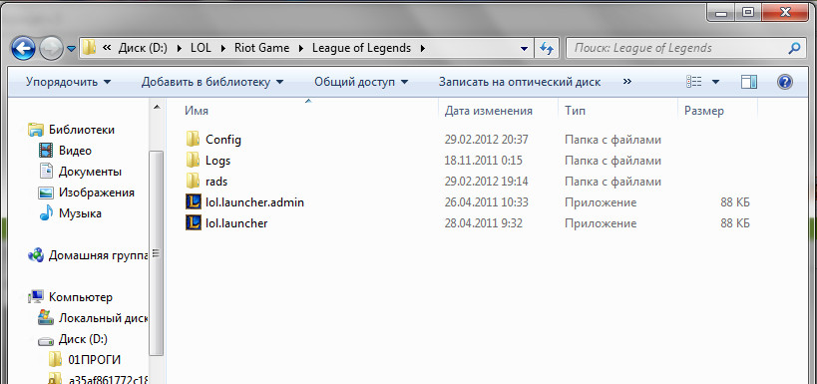Navigate to Riot Game breadcrumb segment

(x=261, y=49)
